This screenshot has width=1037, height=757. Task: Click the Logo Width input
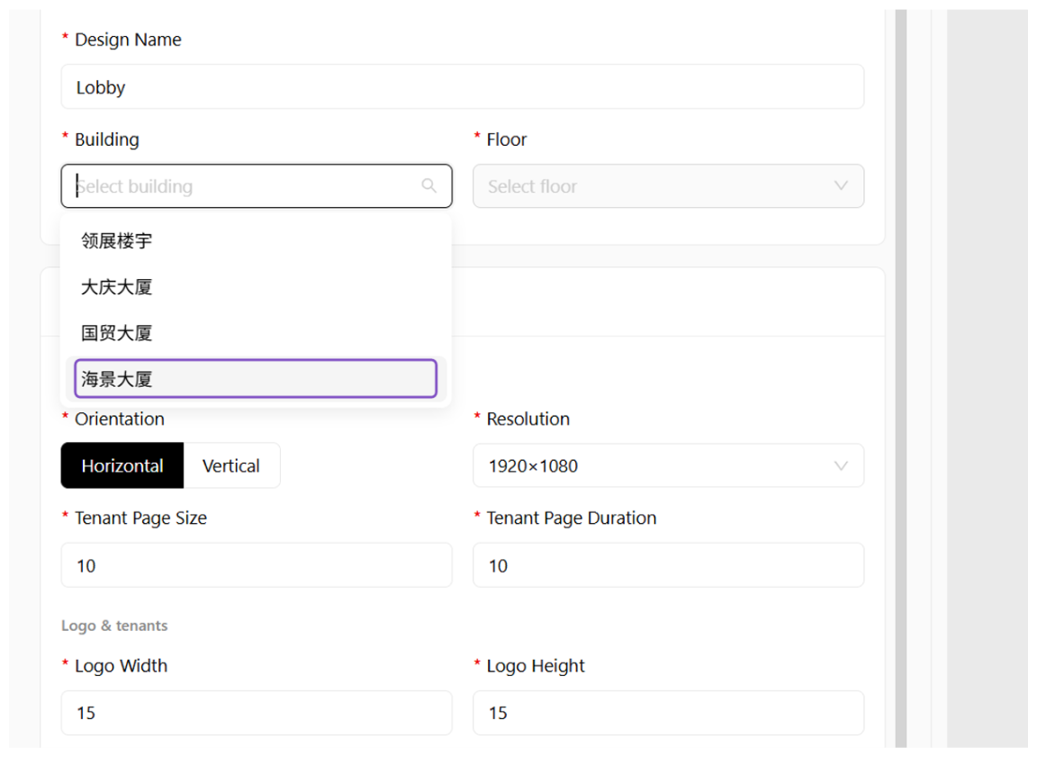pos(257,713)
